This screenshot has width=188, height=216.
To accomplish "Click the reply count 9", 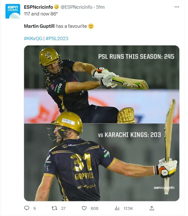I will 34,208.
